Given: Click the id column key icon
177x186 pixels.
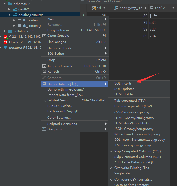Looking at the screenshot, I should tap(94, 8).
